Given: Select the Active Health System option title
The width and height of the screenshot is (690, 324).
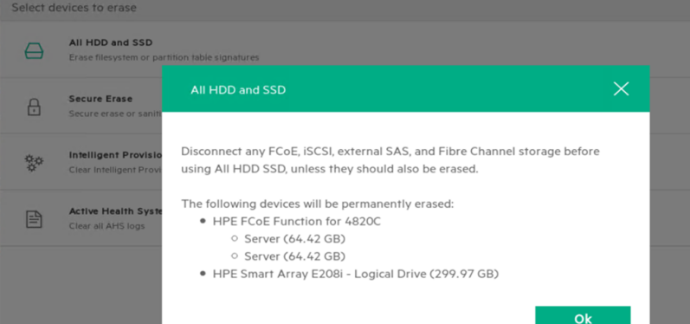Looking at the screenshot, I should point(115,211).
